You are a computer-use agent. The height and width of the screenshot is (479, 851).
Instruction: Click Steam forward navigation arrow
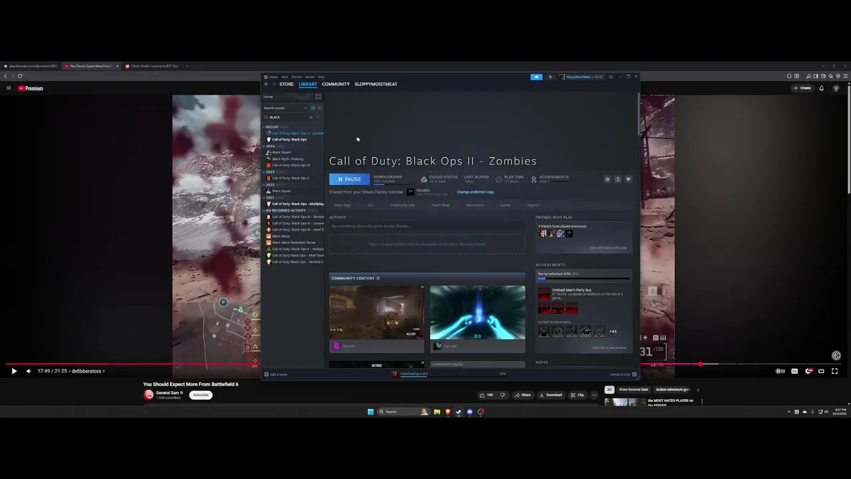(x=274, y=84)
